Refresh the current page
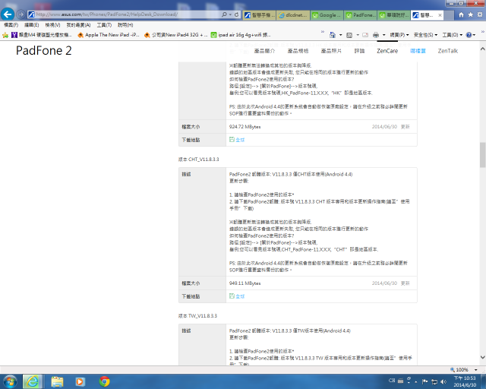This screenshot has height=389, width=486. [x=237, y=14]
